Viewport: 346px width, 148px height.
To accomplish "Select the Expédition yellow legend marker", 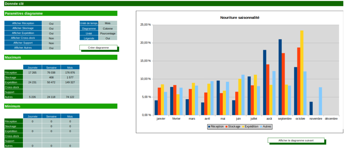I will point(243,126).
